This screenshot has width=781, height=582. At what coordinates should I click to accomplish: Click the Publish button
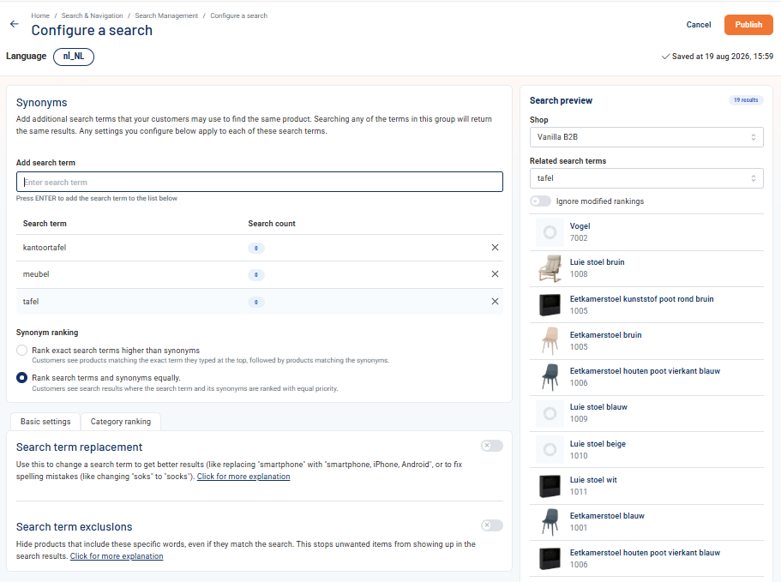pos(748,24)
